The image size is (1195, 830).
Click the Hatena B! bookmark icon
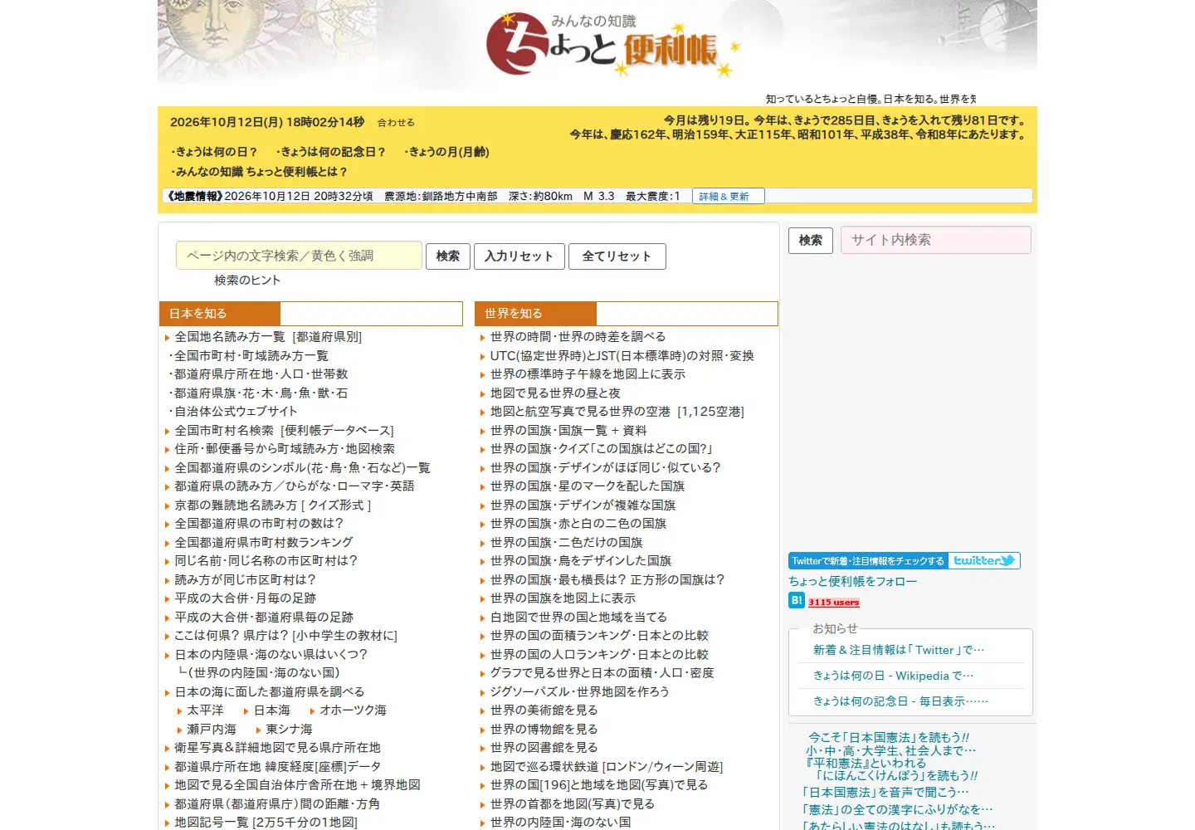(797, 601)
